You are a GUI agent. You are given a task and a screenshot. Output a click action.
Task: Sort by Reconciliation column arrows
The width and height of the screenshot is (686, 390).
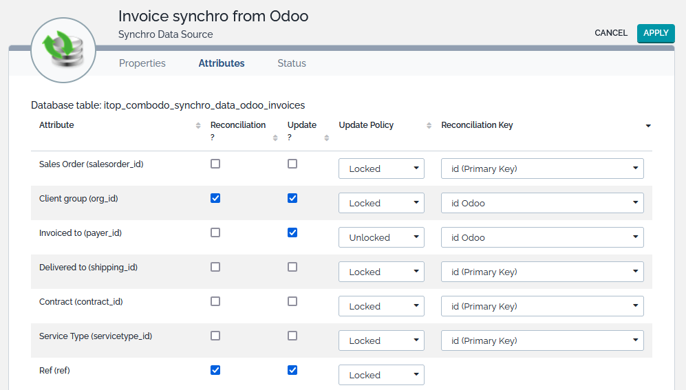coord(275,138)
